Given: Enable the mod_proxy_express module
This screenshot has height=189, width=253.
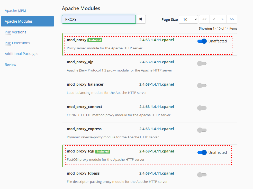Looking at the screenshot, I should 202,130.
